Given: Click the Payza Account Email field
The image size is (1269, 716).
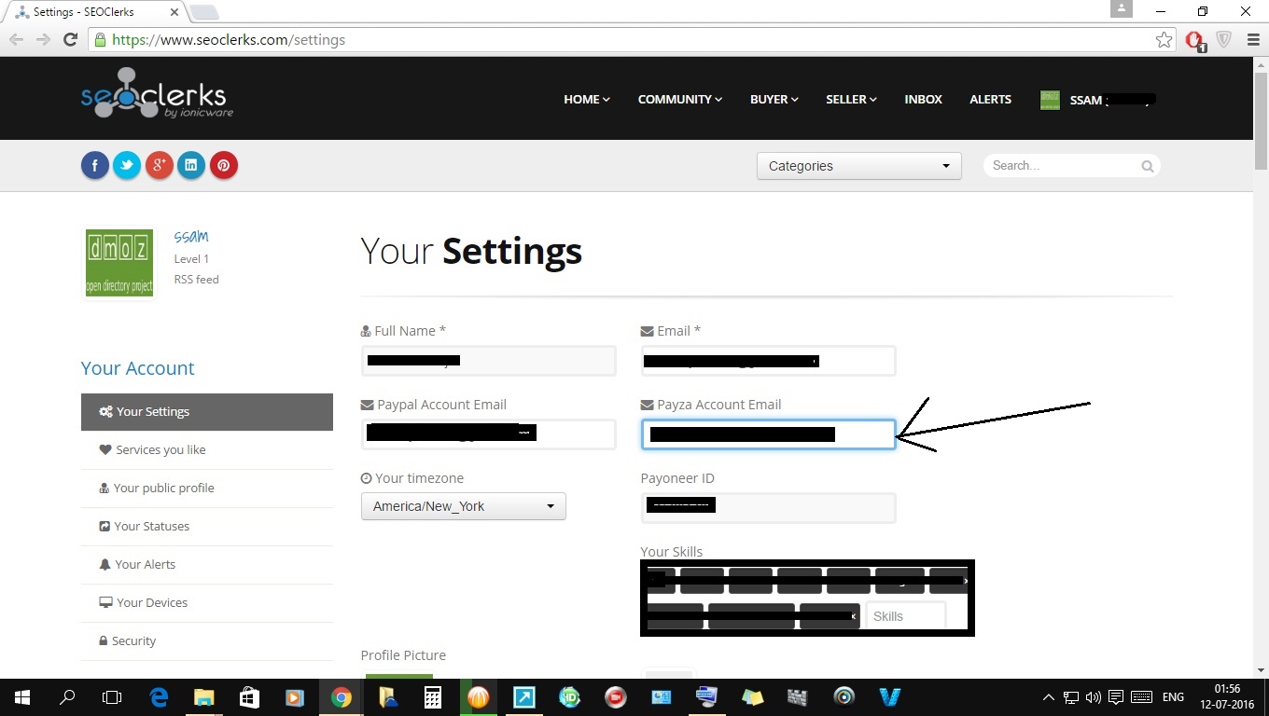Looking at the screenshot, I should (x=769, y=434).
